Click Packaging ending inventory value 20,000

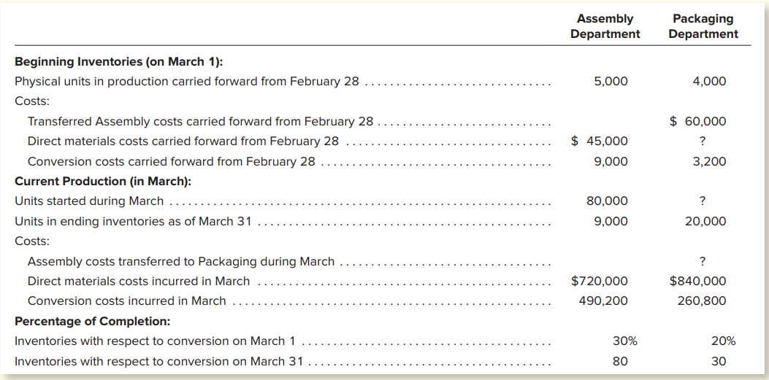coord(705,221)
